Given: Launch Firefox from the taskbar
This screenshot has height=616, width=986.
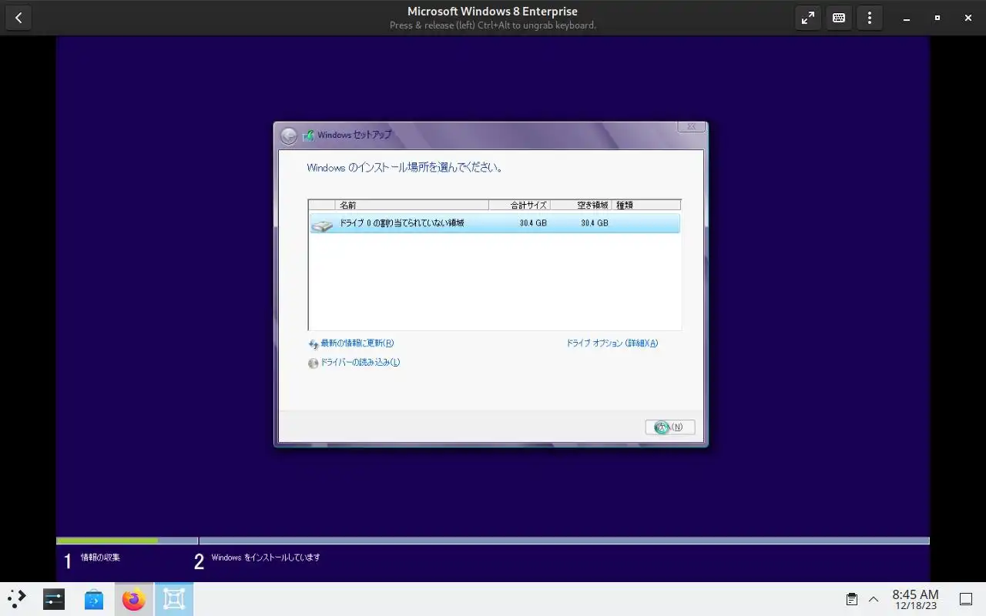Looking at the screenshot, I should (134, 599).
